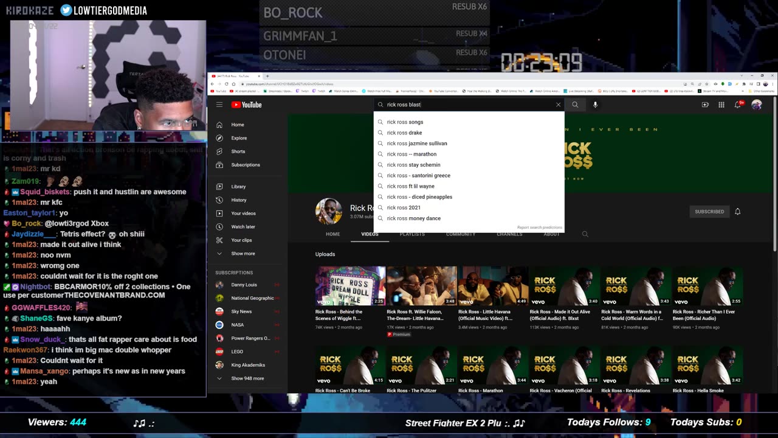The image size is (778, 438).
Task: Open the notifications bell in top bar
Action: pos(738,105)
